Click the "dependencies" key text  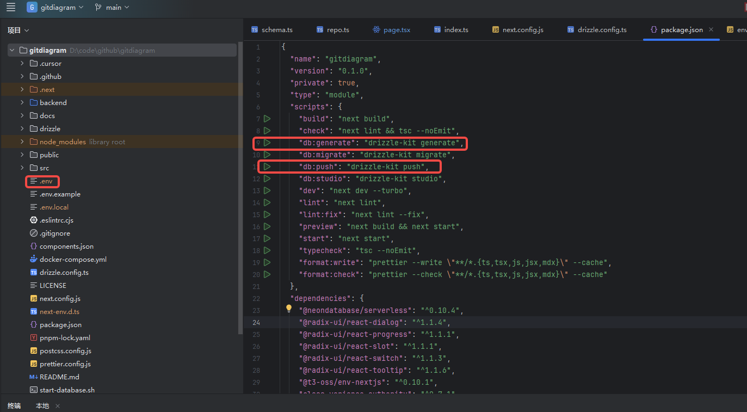(320, 298)
